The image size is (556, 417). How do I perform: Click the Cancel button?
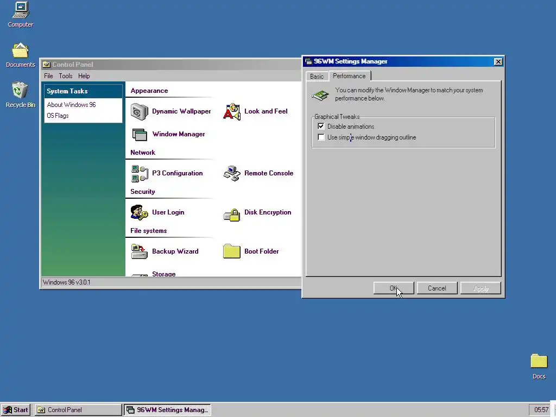coord(437,288)
